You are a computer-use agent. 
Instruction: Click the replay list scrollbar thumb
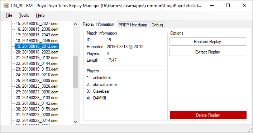tap(75, 72)
